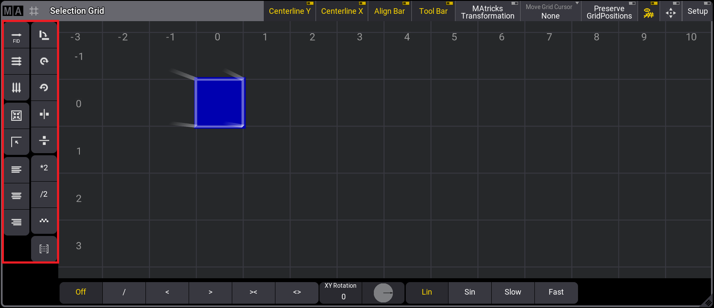
Task: Select the rotate counter-clockwise tool
Action: (x=44, y=88)
